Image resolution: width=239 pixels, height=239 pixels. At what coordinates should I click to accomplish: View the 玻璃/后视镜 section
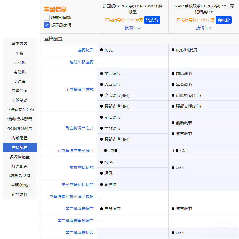point(19,176)
